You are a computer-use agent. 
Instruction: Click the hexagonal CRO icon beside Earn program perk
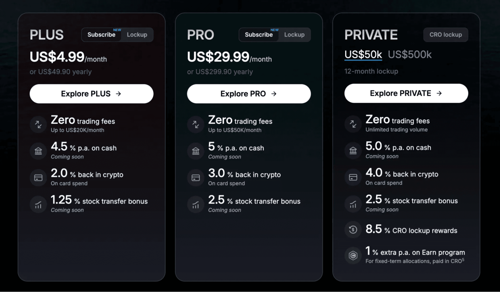(x=353, y=255)
